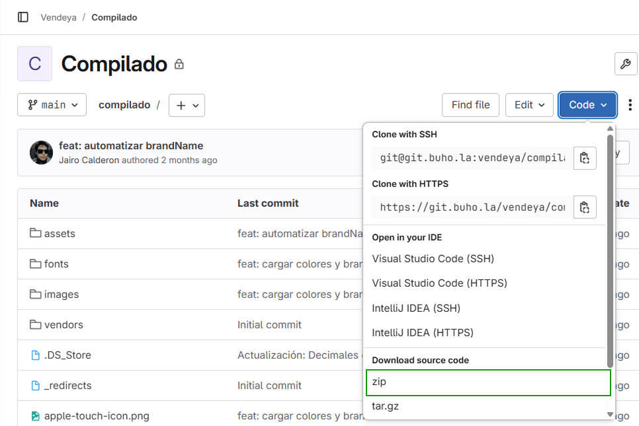Toggle the sidebar panel icon

(23, 17)
